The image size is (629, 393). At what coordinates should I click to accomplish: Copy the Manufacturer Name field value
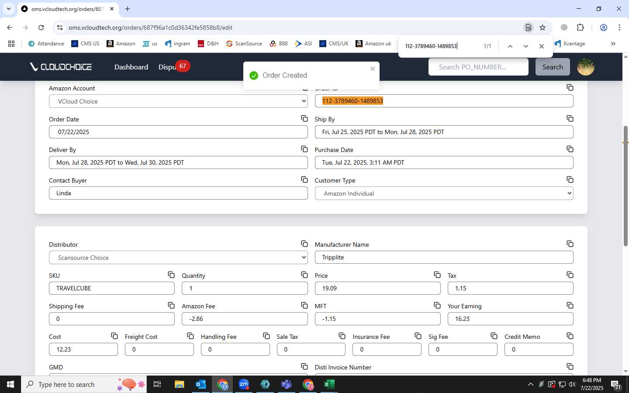pos(570,244)
